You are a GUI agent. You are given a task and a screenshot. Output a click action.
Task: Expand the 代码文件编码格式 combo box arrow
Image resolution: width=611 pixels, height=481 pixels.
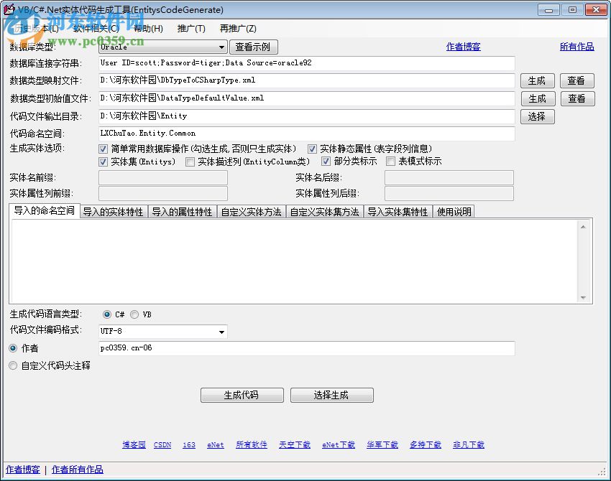point(221,332)
